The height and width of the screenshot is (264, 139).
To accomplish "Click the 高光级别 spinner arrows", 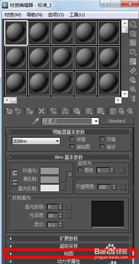I will point(60,207).
